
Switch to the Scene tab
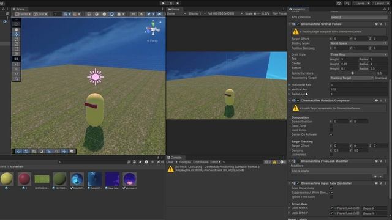(19, 9)
